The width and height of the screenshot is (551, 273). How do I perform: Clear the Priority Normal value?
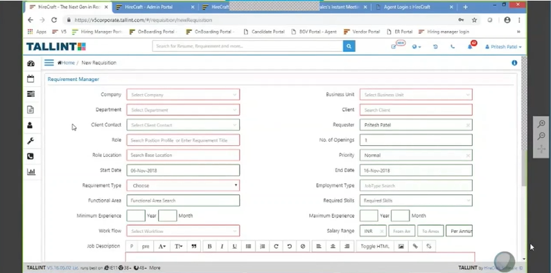tap(468, 156)
